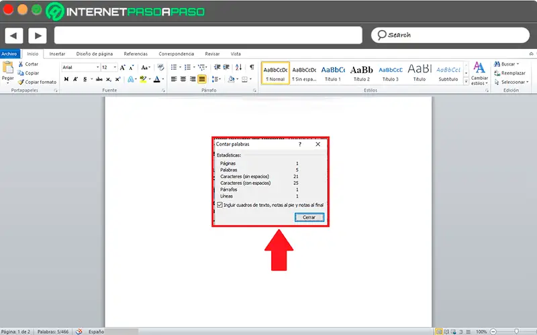Click the Cortar scissors button

pos(28,64)
